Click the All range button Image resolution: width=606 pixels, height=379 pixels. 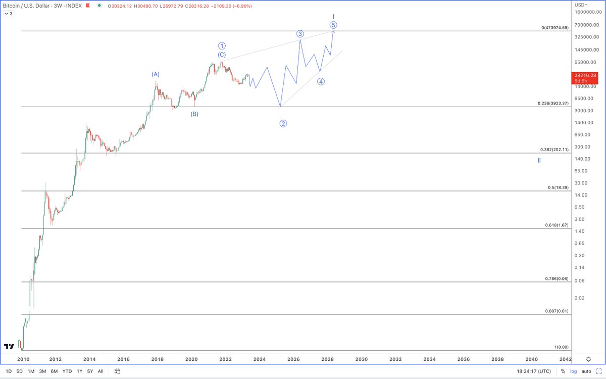click(100, 371)
